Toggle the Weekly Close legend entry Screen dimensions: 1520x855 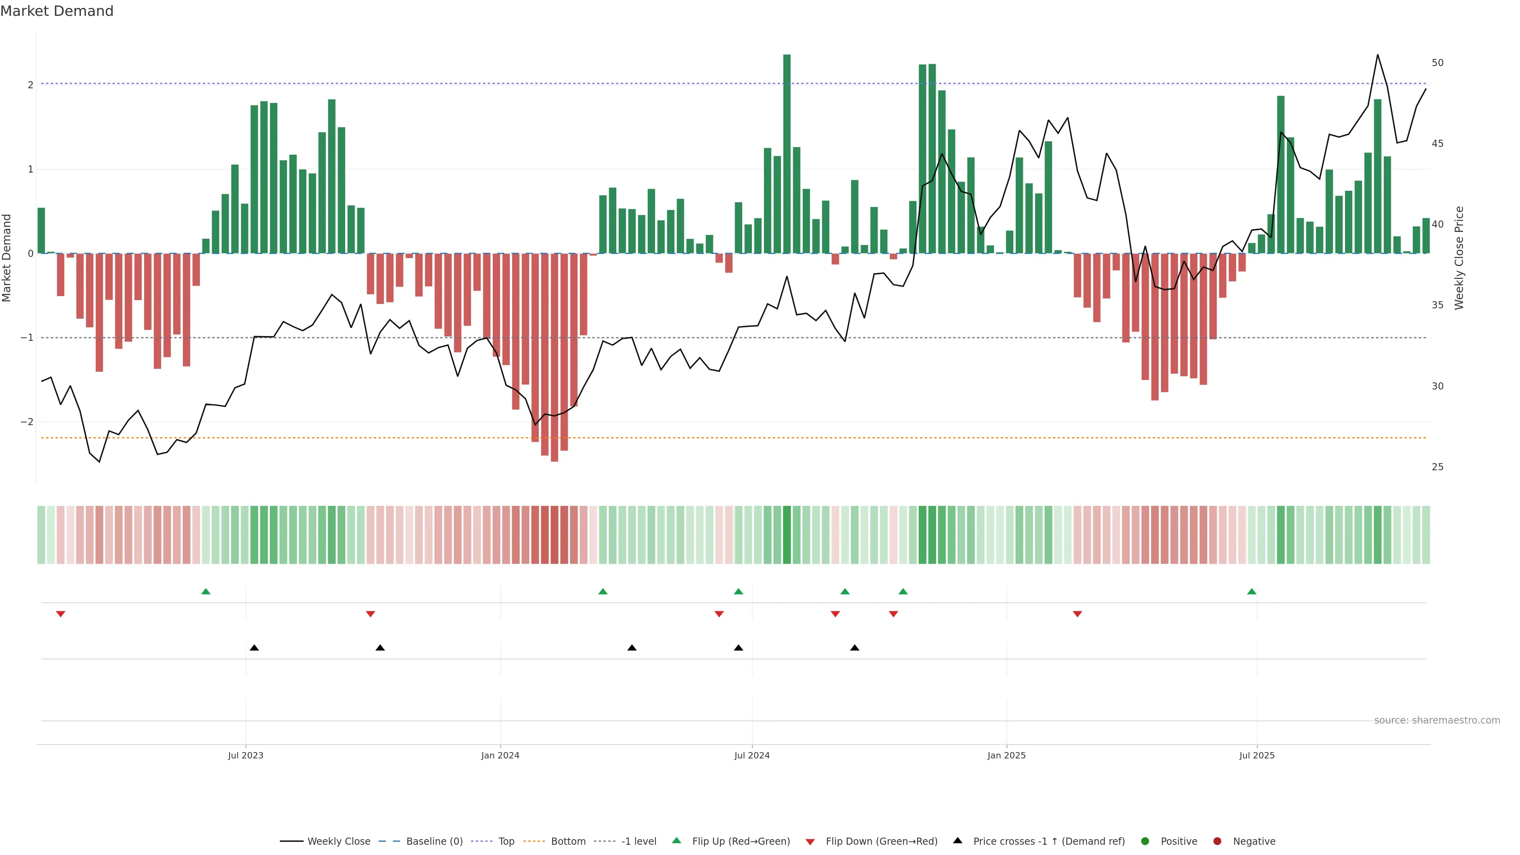tap(338, 842)
